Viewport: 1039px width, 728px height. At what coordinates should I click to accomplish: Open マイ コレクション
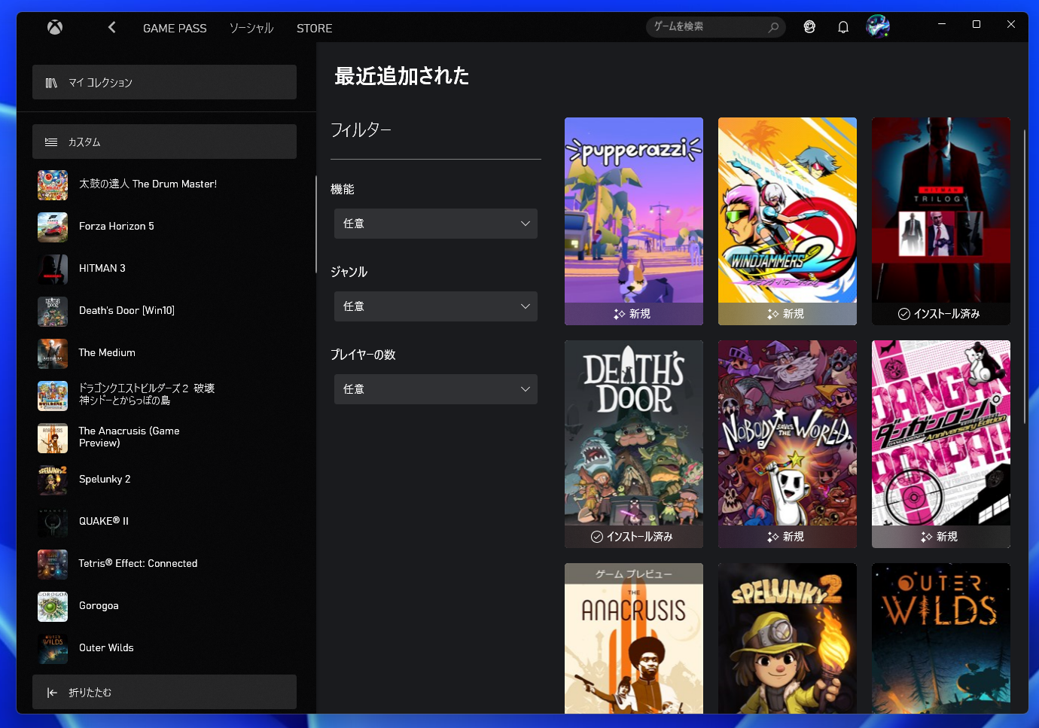click(x=164, y=82)
